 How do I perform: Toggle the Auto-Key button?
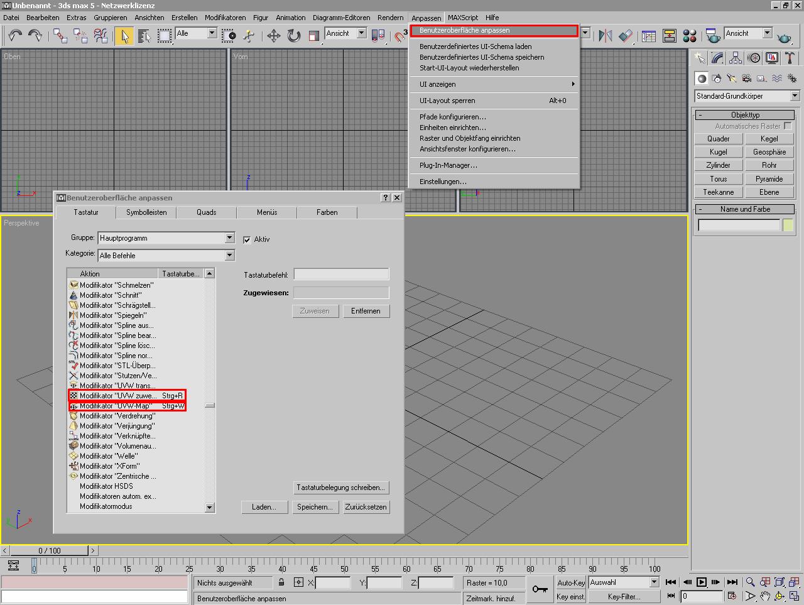pos(570,582)
